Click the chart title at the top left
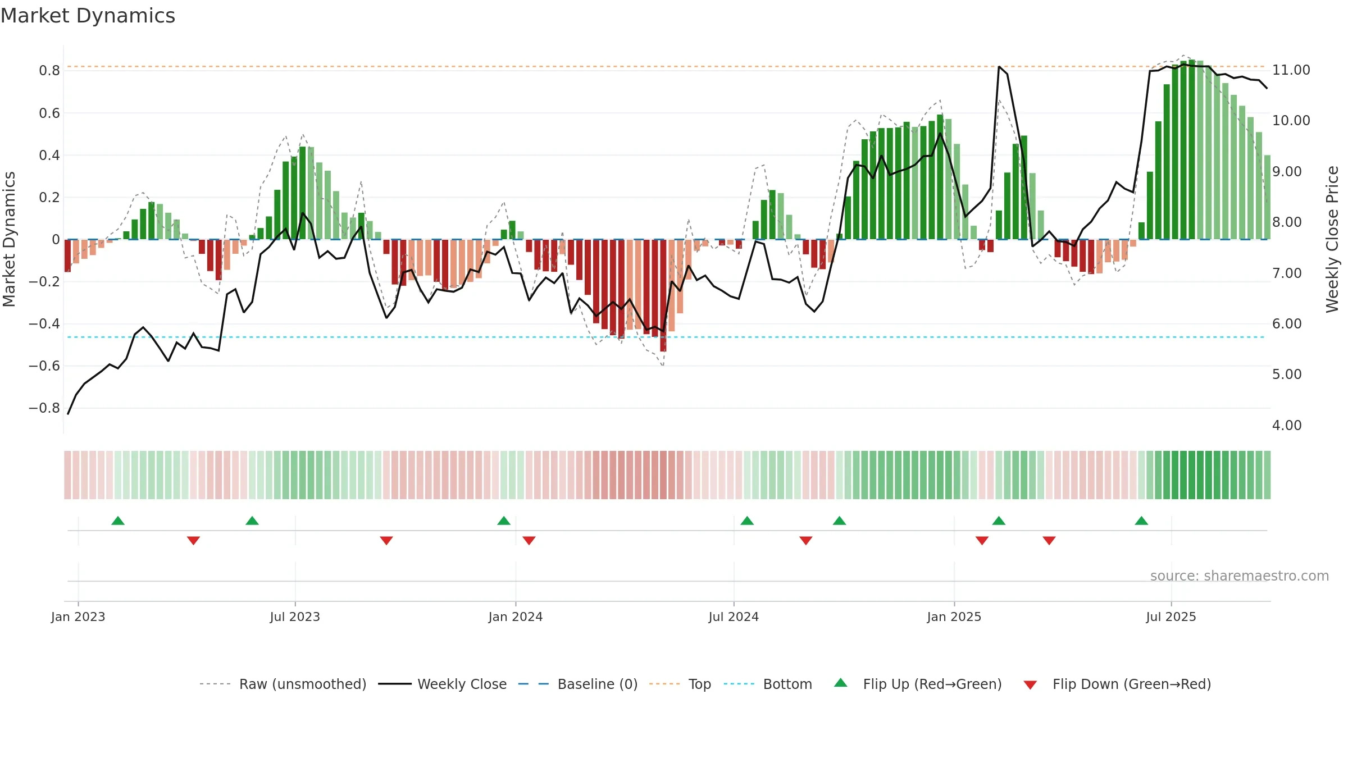1348x758 pixels. [x=88, y=16]
